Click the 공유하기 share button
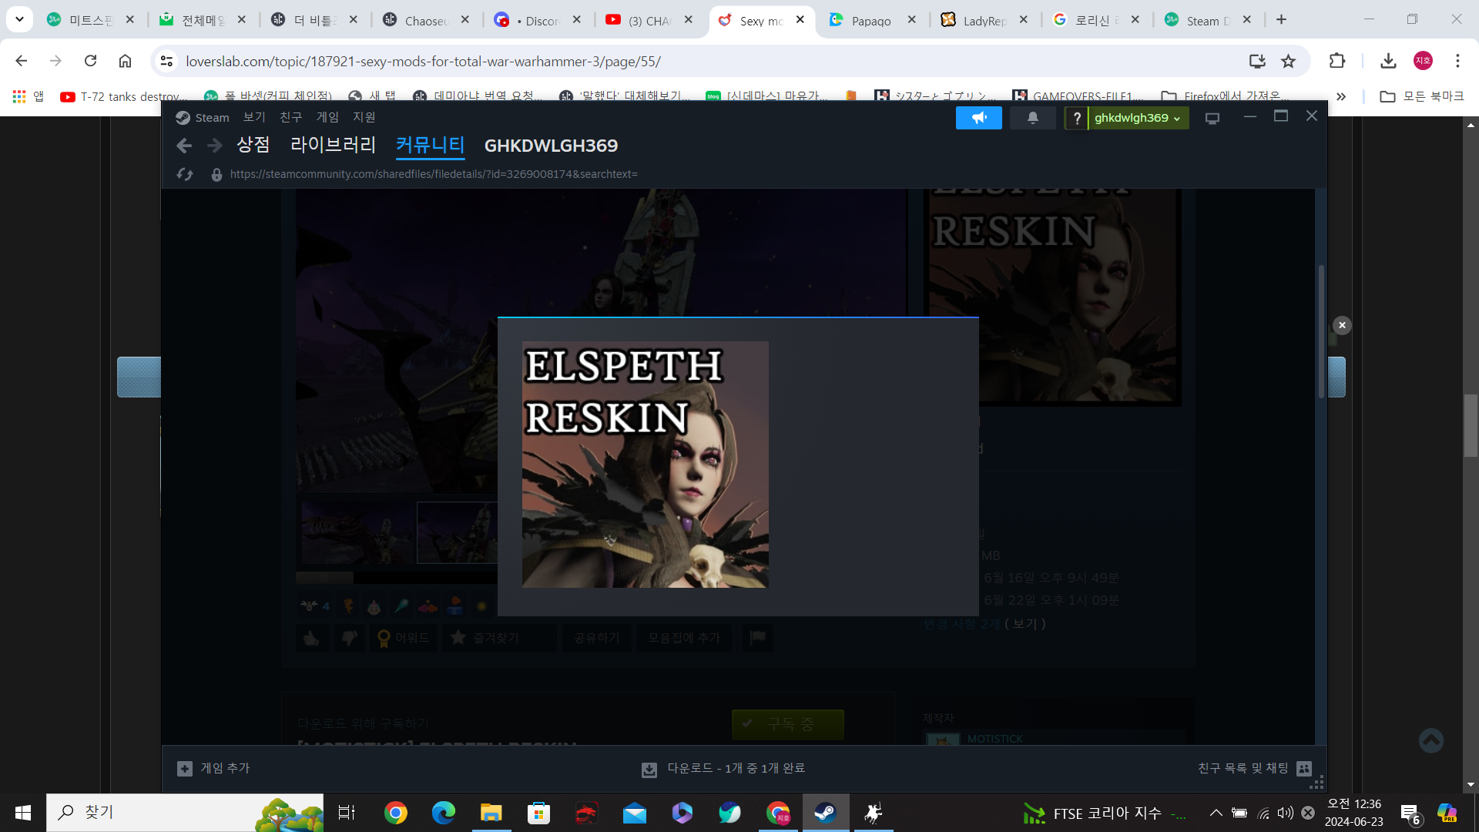The image size is (1479, 832). coord(596,638)
